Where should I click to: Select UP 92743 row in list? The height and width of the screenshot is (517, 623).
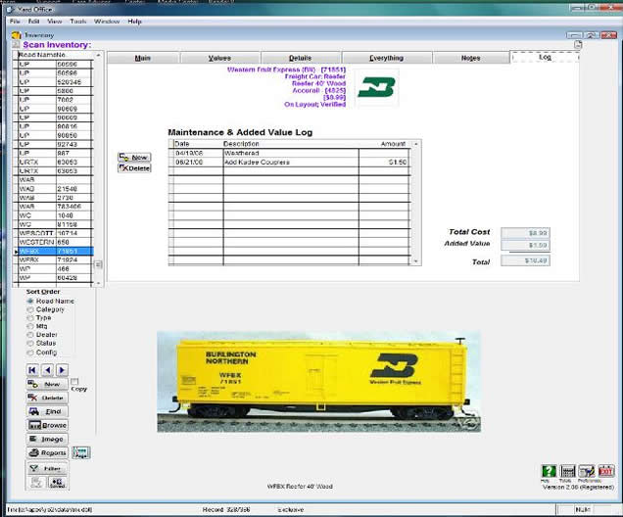tap(55, 144)
